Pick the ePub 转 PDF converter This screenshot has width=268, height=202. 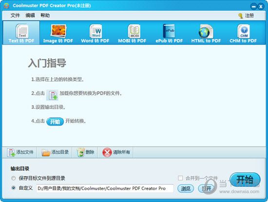(169, 33)
